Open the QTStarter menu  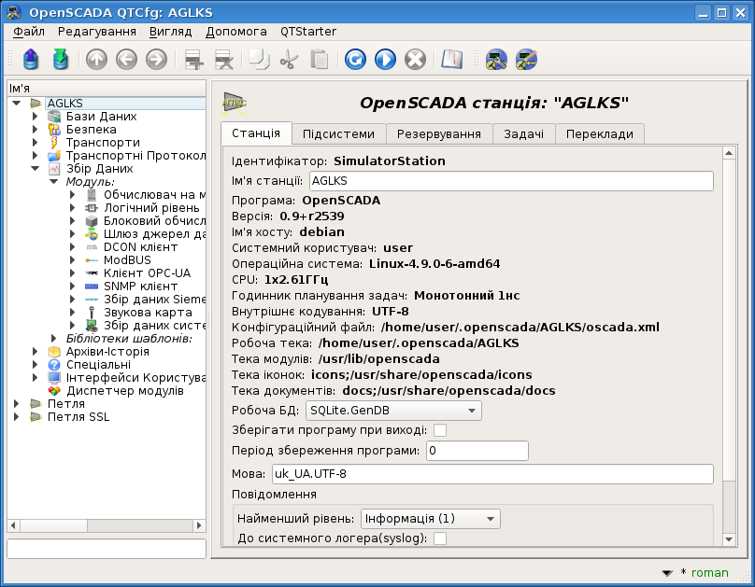[x=308, y=32]
